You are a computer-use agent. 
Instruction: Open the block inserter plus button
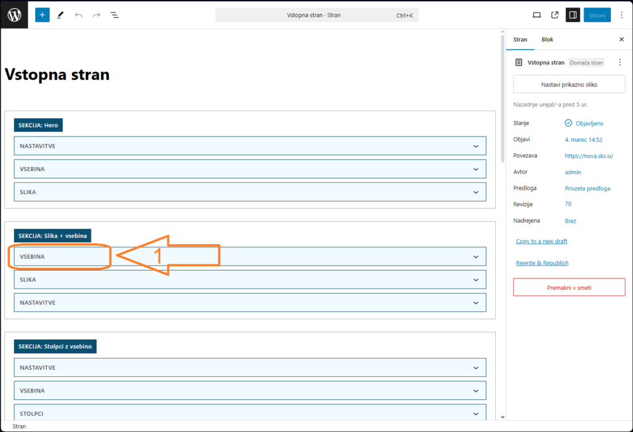(x=42, y=15)
